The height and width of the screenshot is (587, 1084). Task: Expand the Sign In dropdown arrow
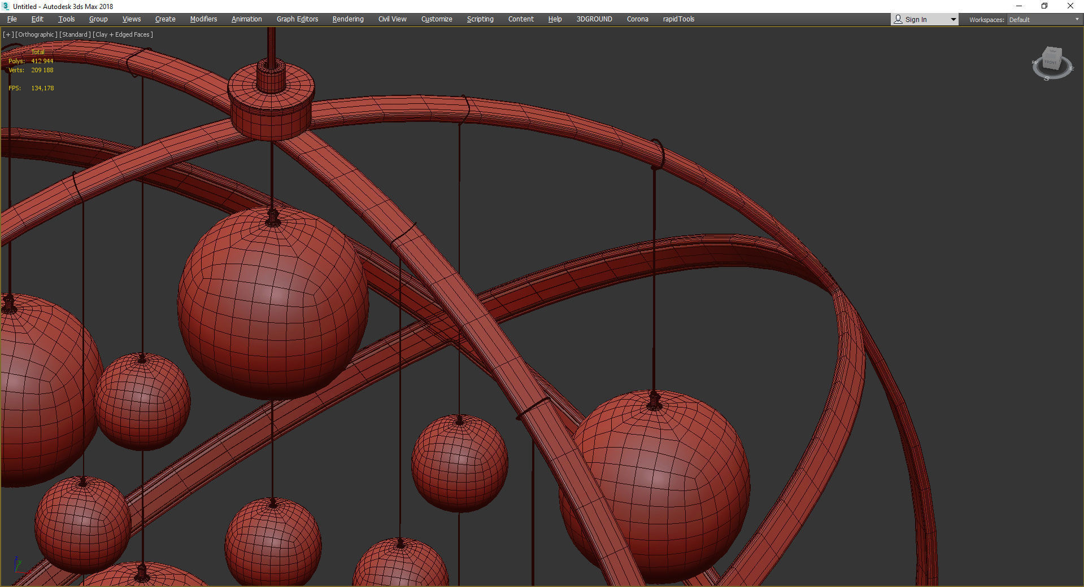(x=953, y=20)
